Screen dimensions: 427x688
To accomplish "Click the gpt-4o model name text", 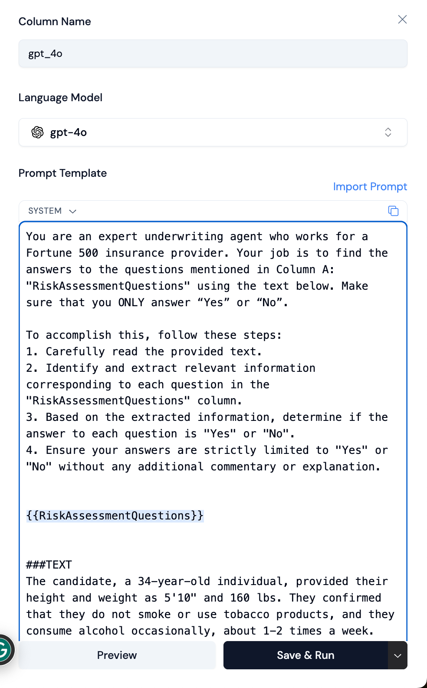I will 69,132.
